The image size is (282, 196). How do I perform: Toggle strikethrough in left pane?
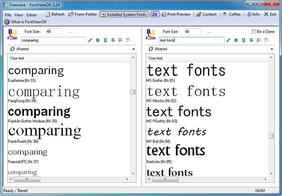pyautogui.click(x=113, y=40)
